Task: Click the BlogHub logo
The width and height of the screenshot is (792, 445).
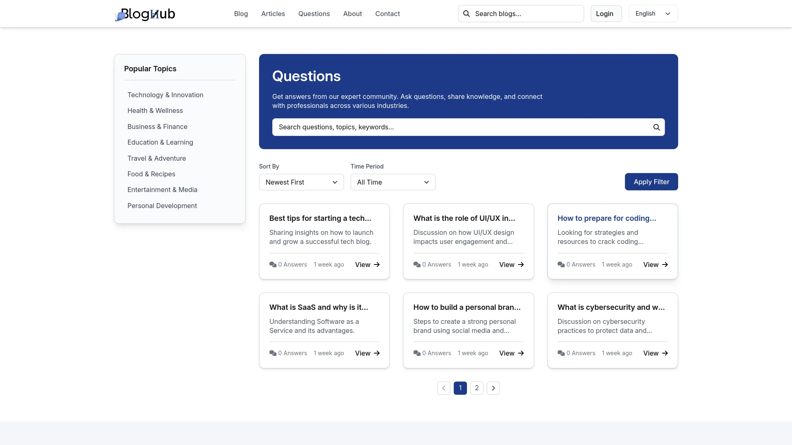Action: (144, 14)
